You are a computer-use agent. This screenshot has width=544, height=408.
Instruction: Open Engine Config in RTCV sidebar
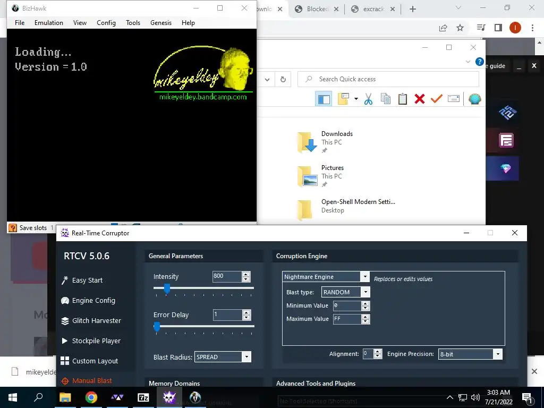(88, 301)
